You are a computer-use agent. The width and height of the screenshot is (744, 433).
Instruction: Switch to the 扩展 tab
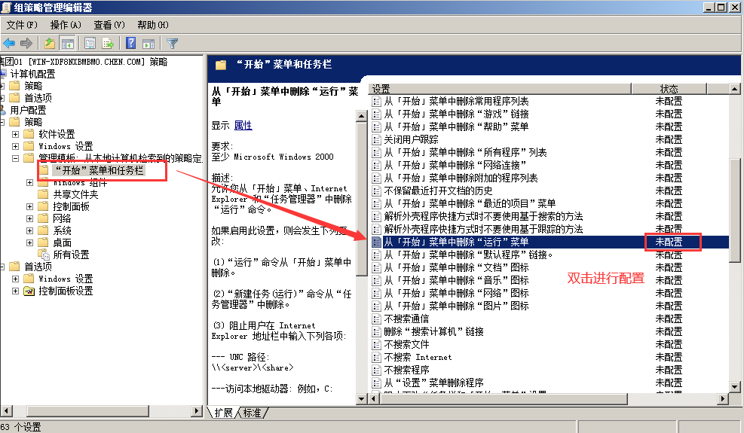(x=223, y=413)
